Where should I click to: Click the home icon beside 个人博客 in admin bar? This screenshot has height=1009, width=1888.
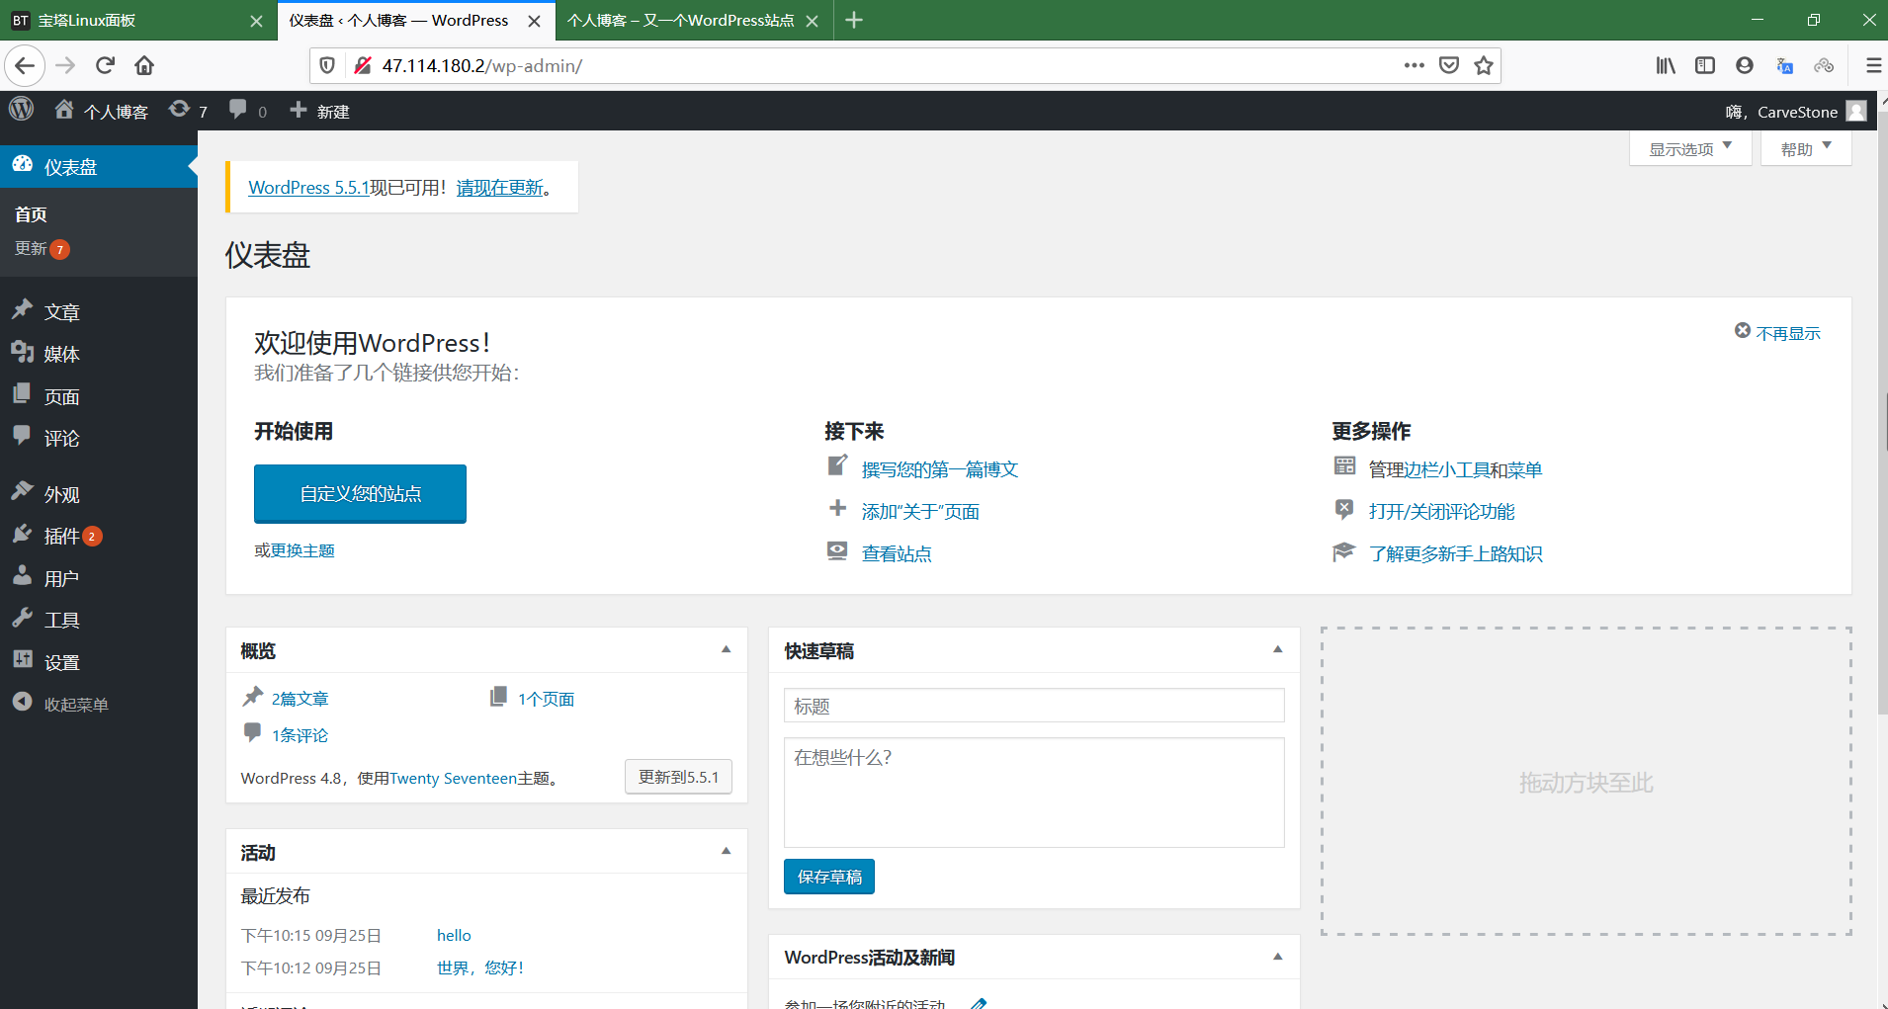pos(64,110)
